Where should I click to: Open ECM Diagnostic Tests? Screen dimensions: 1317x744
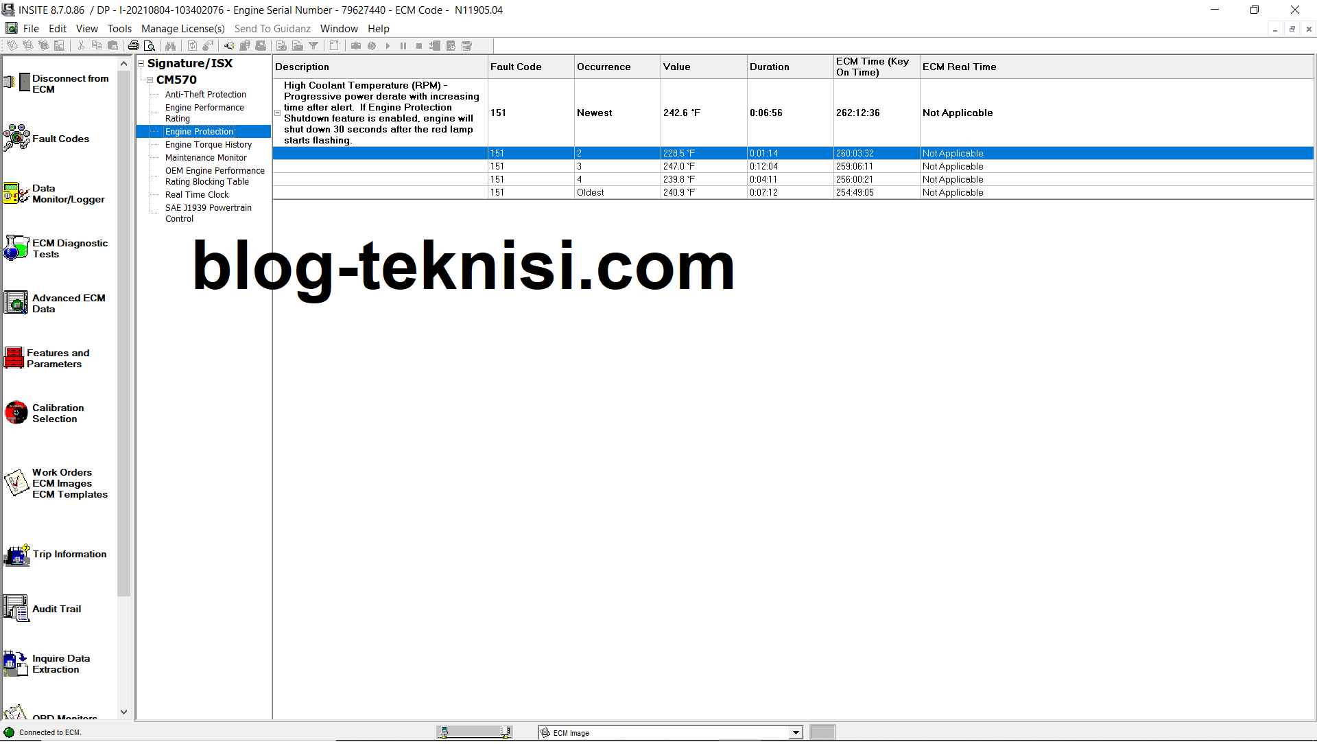pyautogui.click(x=16, y=248)
